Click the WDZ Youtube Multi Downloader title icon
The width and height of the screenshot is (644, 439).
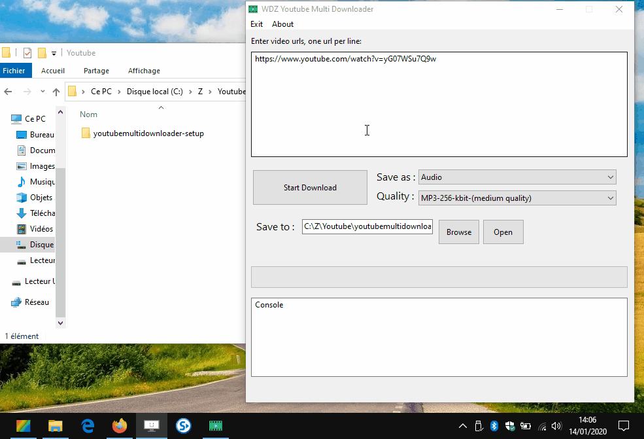coord(254,9)
